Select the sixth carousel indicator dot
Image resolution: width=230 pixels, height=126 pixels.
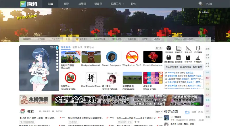point(57,64)
